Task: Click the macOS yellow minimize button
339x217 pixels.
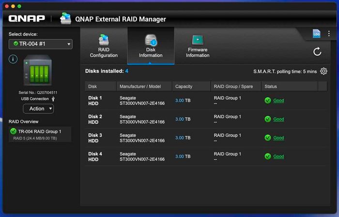Action: coord(13,6)
